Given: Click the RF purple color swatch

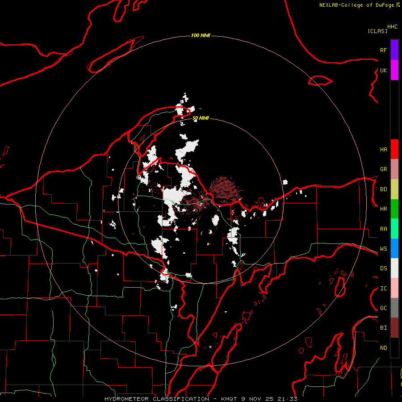Looking at the screenshot, I should point(394,50).
